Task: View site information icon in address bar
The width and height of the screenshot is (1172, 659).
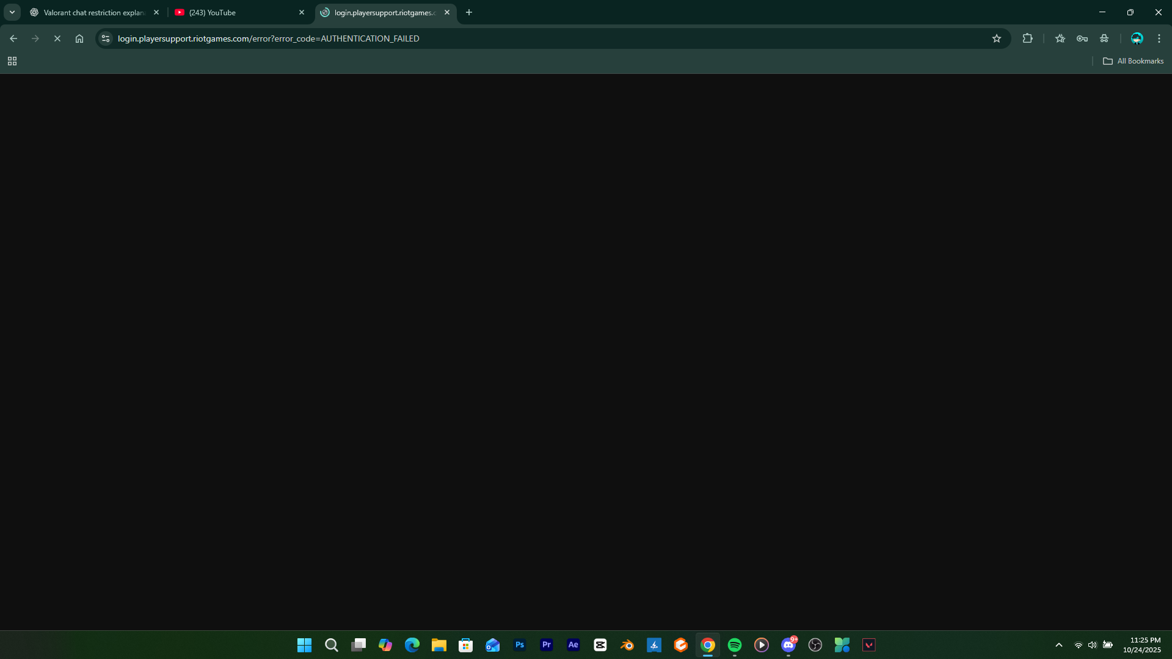Action: pos(106,38)
